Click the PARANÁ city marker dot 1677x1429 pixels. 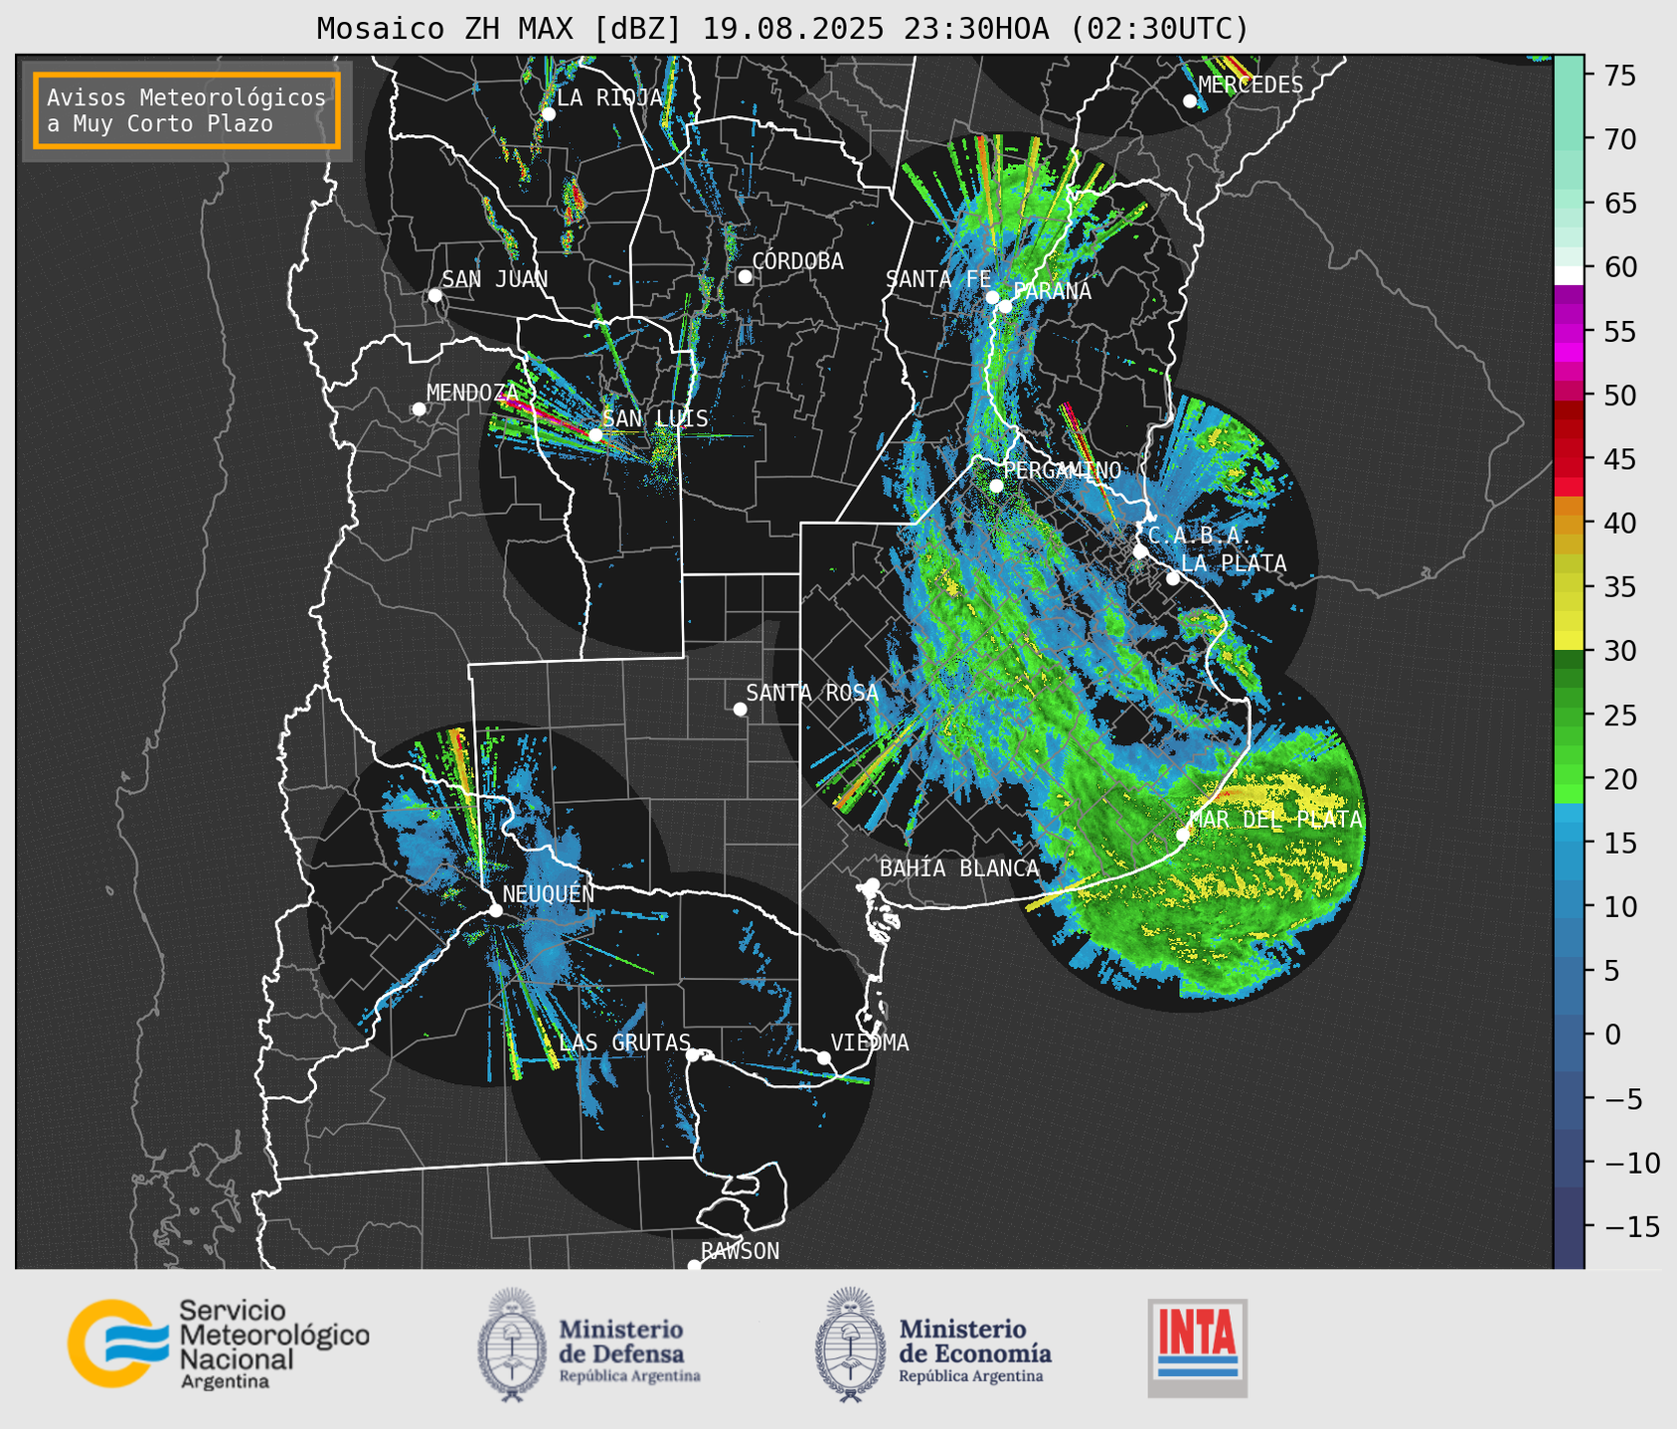click(x=1005, y=306)
